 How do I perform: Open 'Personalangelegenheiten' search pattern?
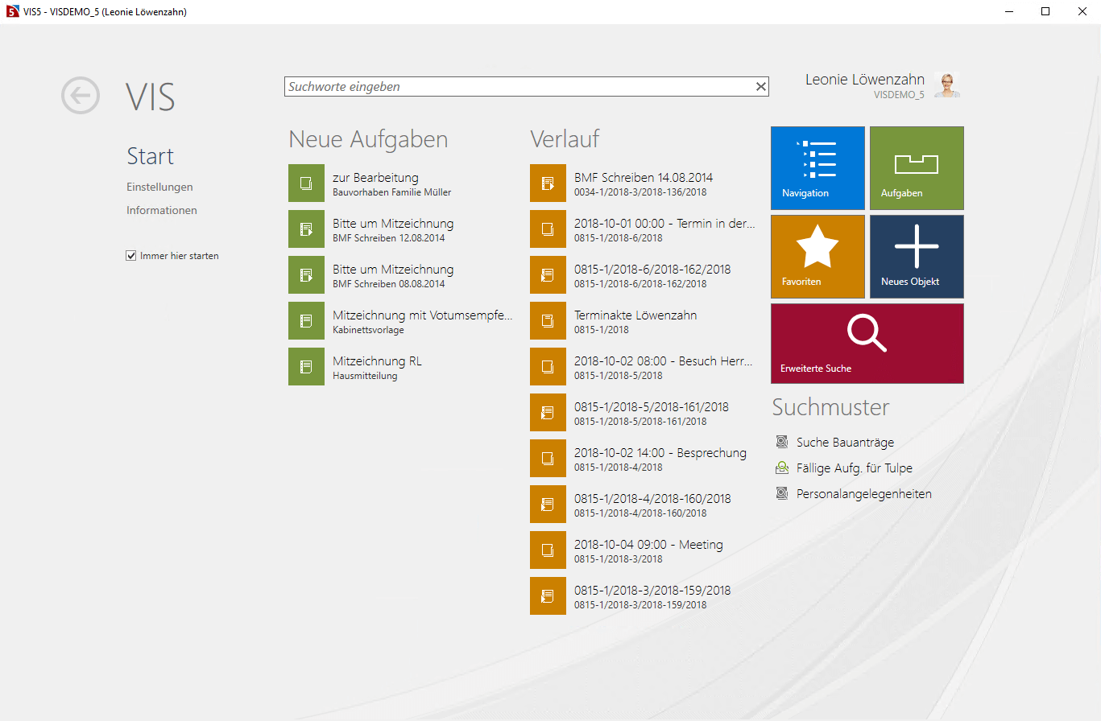coord(864,493)
